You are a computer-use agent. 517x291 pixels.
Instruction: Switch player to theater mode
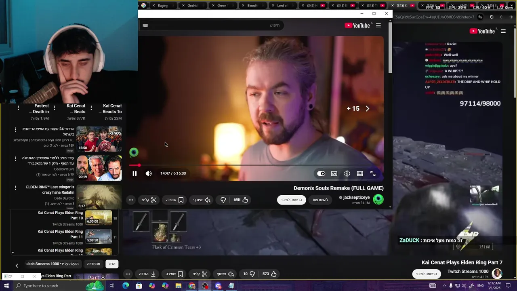pyautogui.click(x=360, y=173)
